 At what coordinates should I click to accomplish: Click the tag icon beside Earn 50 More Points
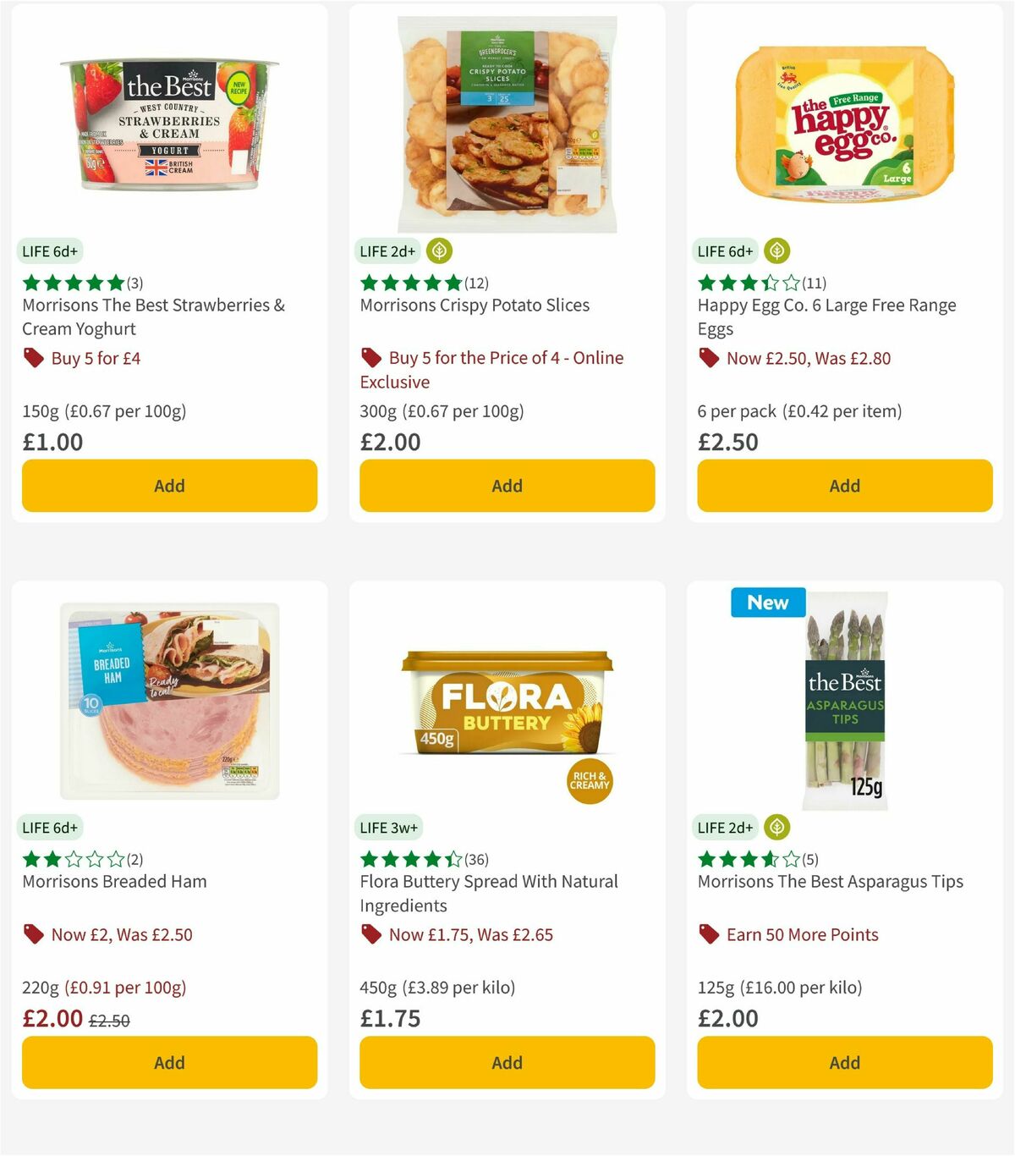point(710,934)
